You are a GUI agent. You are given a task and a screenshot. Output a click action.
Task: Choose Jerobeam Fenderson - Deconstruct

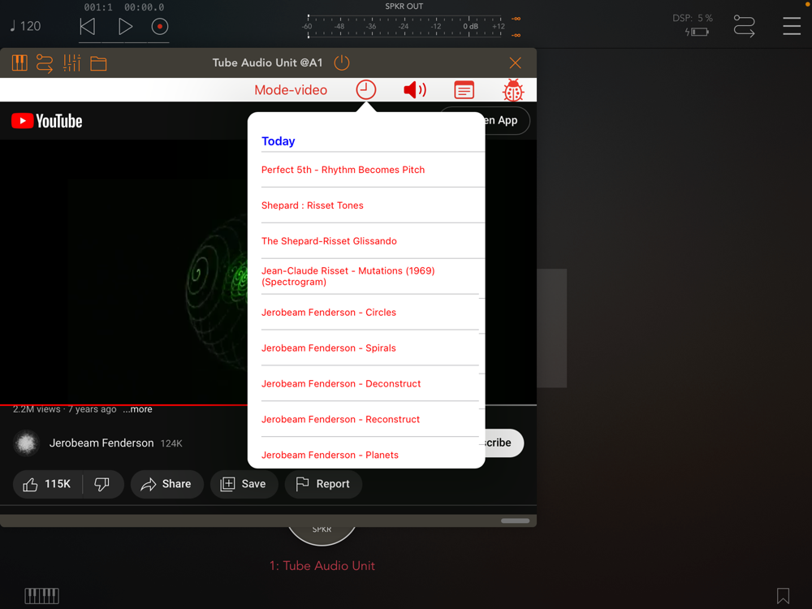click(x=369, y=384)
